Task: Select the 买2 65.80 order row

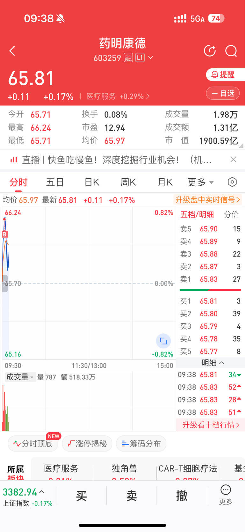Action: [x=210, y=314]
